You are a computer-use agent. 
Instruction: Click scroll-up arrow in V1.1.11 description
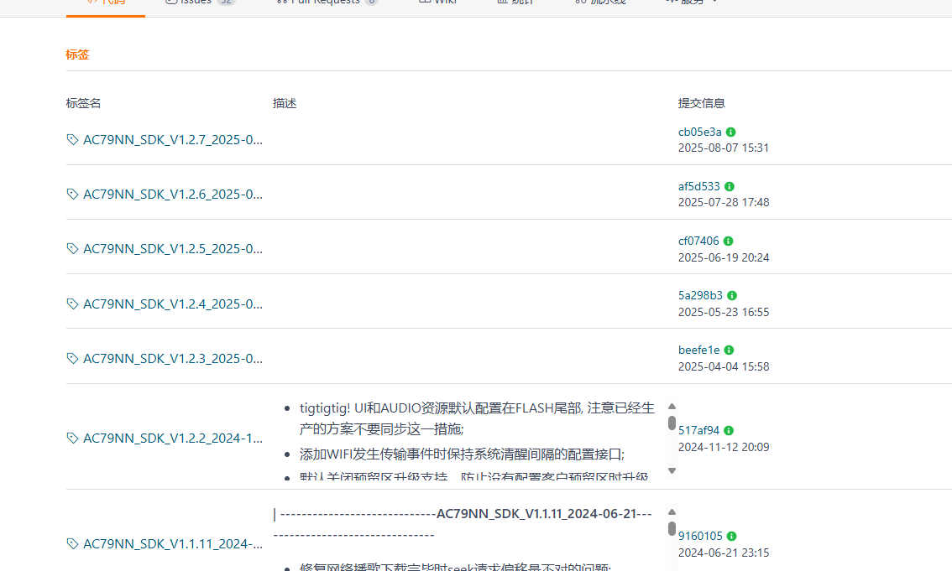[x=672, y=512]
